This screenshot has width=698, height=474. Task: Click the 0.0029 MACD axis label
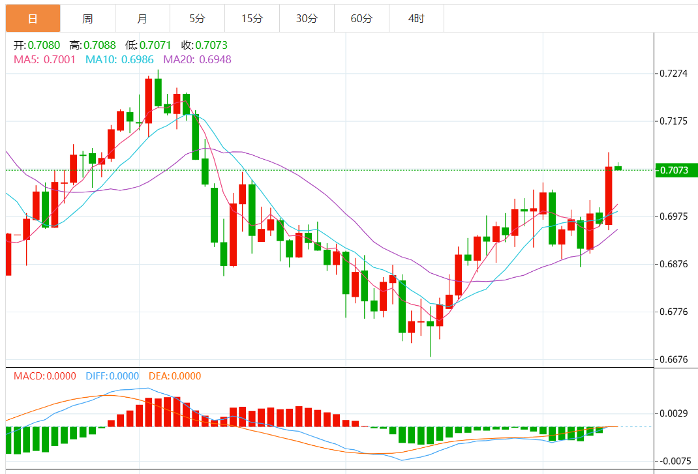(x=673, y=413)
